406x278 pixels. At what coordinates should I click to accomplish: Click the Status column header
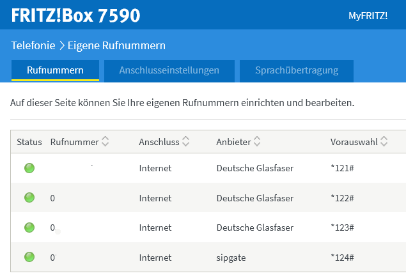point(29,142)
